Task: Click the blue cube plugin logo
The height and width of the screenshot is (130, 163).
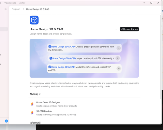Action: point(34,20)
